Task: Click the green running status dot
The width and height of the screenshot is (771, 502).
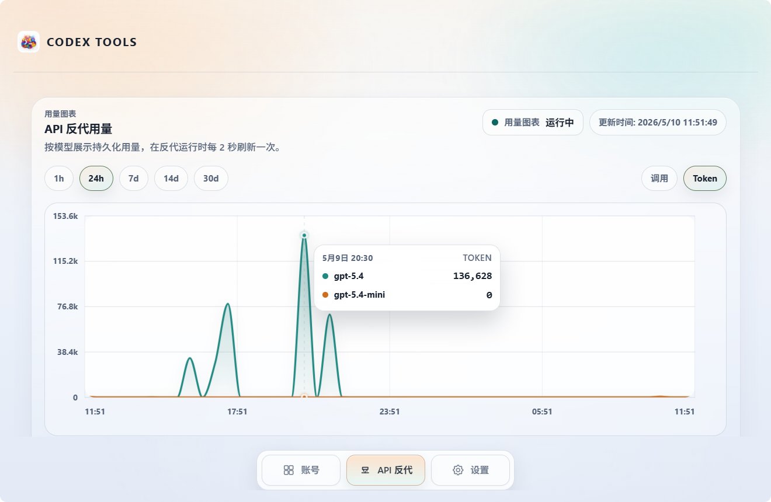Action: (495, 123)
